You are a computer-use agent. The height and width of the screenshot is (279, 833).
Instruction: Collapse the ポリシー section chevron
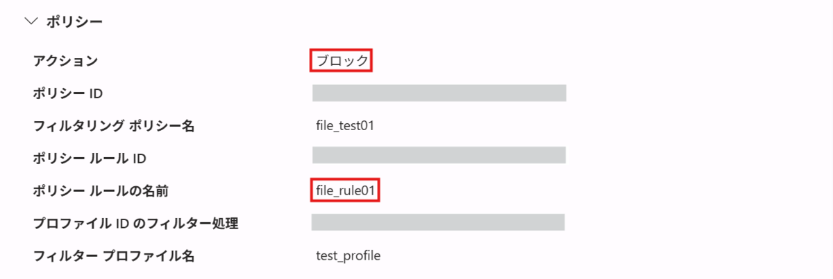(x=31, y=22)
